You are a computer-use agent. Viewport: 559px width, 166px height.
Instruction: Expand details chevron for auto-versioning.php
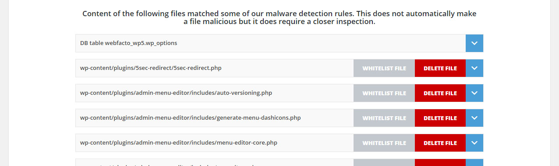474,93
